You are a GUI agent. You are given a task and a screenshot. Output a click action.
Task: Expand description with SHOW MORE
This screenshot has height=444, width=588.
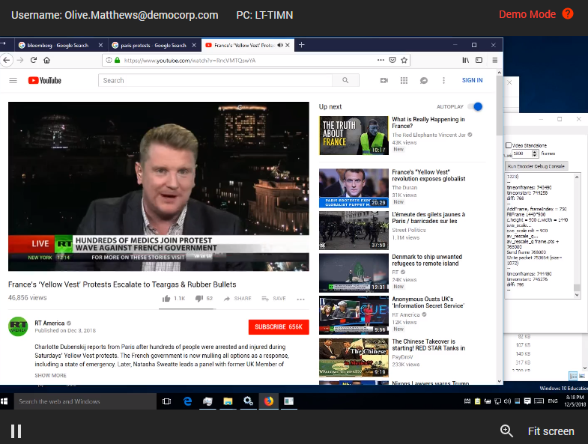(51, 375)
